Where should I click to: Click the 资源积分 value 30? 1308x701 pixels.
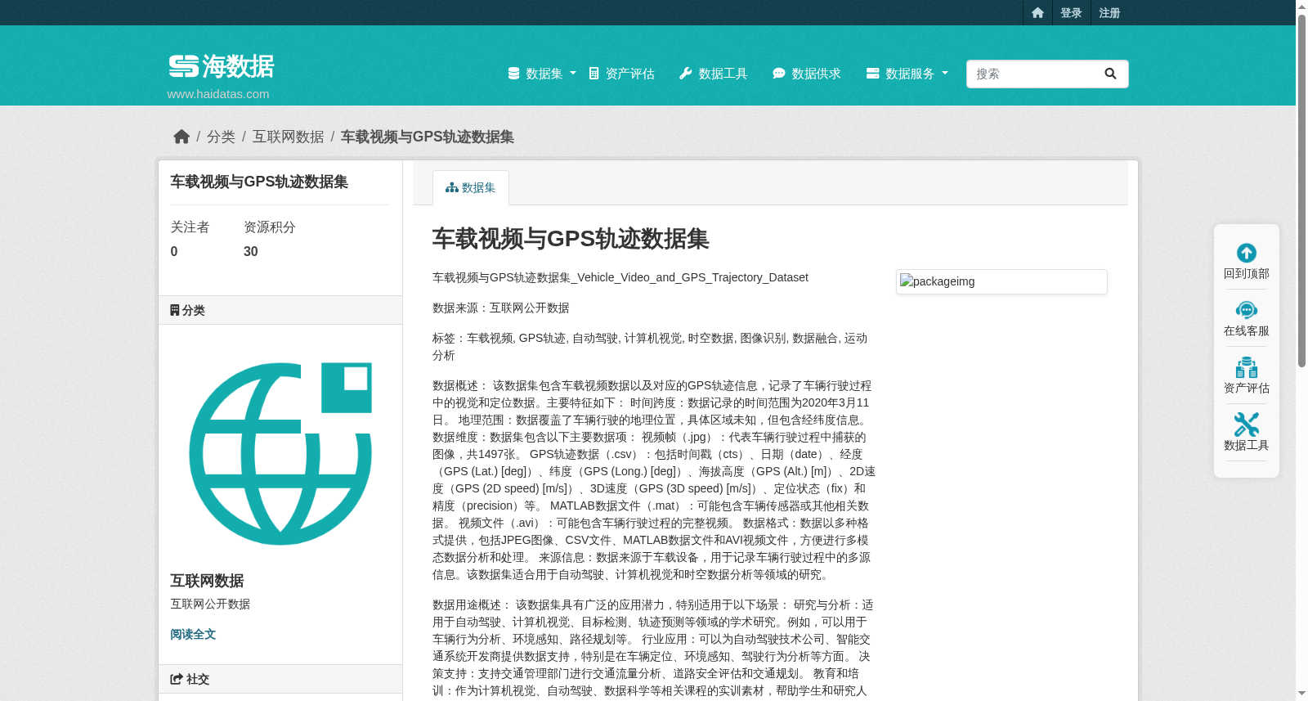coord(251,252)
